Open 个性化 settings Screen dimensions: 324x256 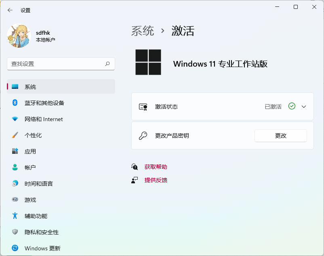pyautogui.click(x=61, y=135)
